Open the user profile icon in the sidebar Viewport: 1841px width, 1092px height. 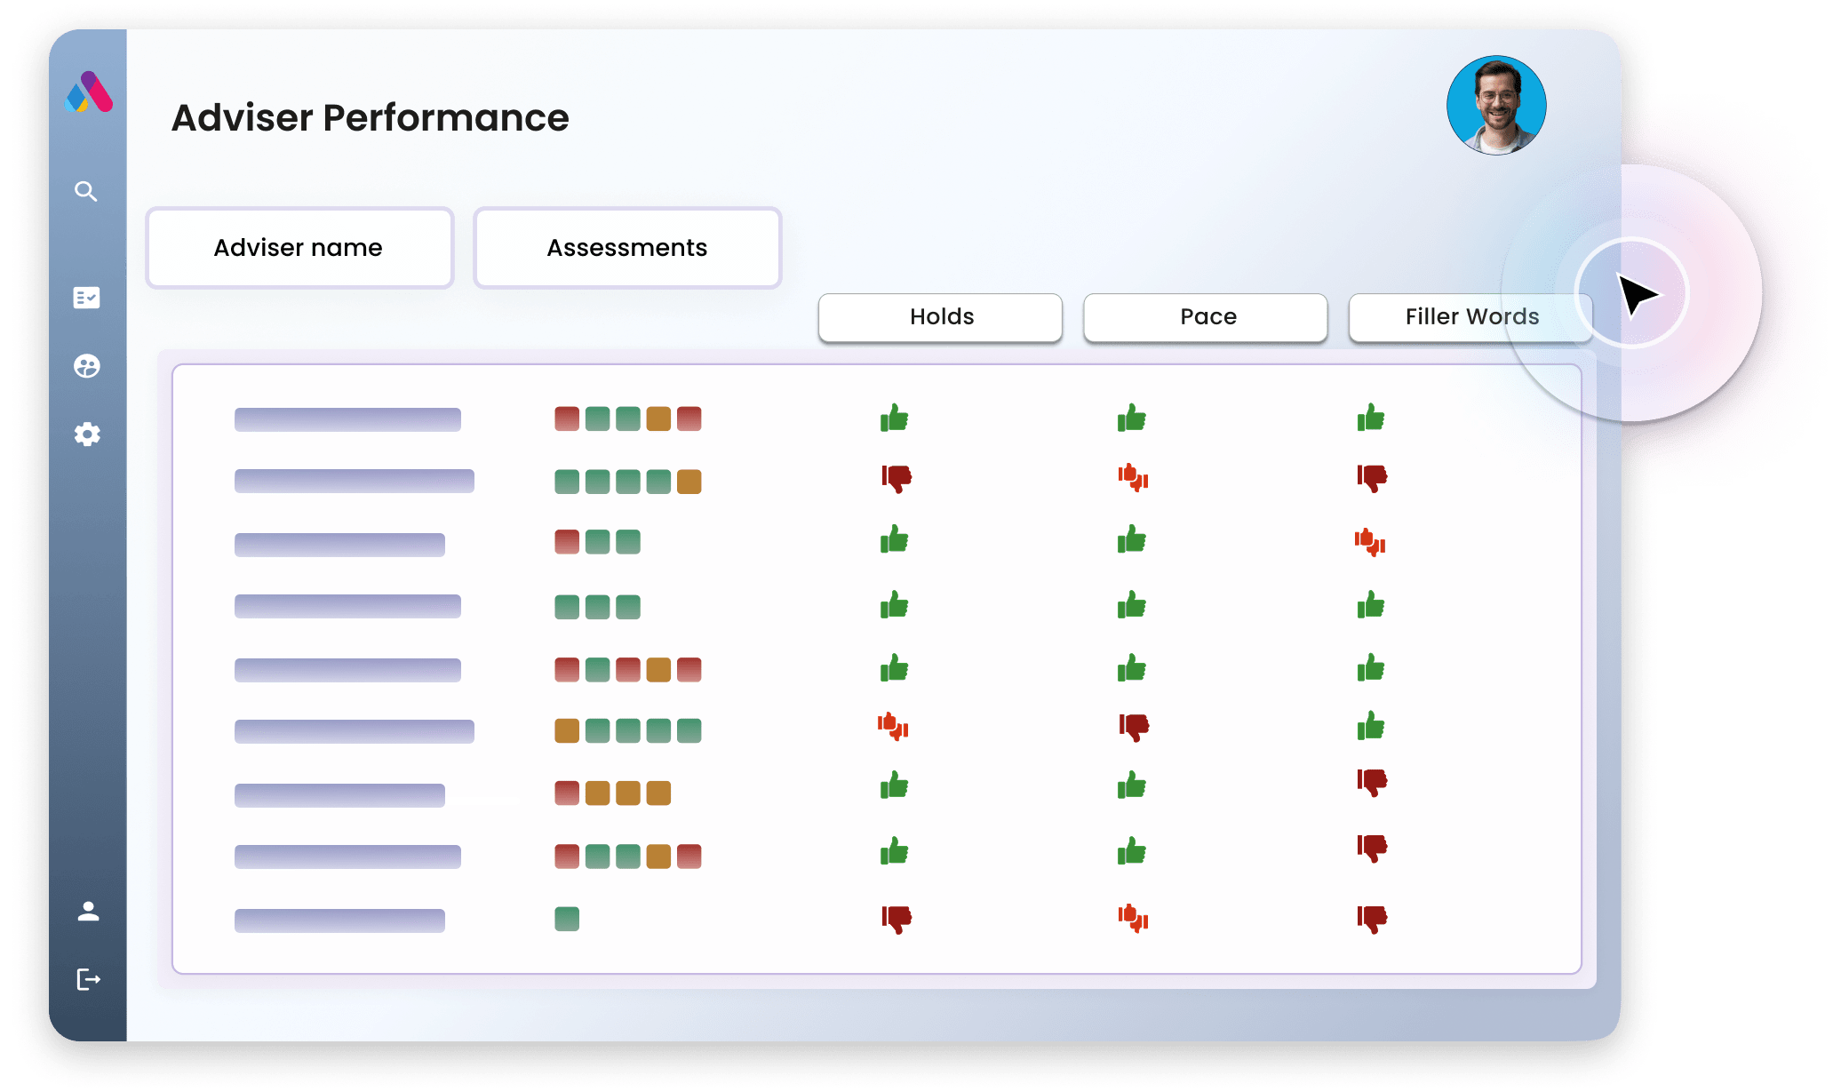pos(88,911)
